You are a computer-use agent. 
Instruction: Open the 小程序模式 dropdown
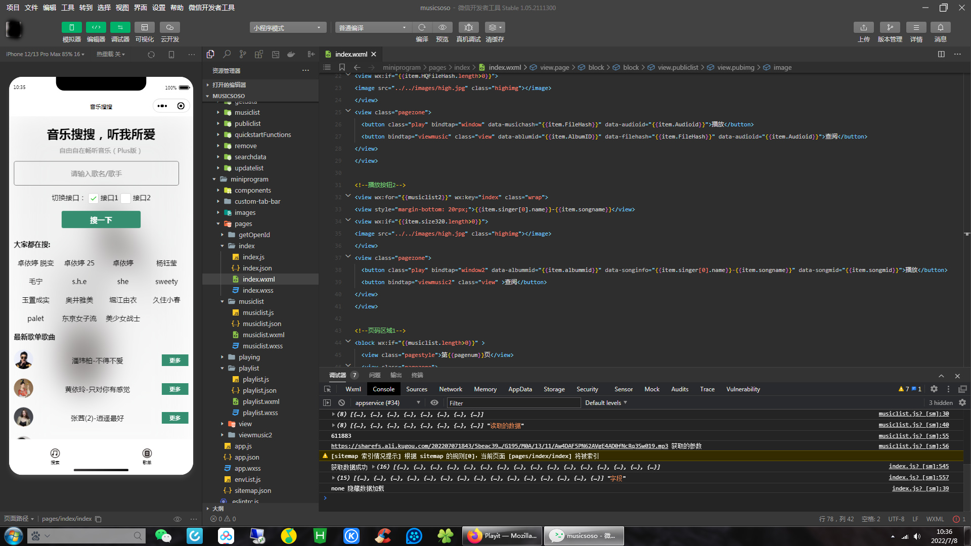click(287, 28)
